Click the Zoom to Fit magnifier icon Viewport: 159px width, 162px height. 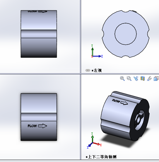click(122, 79)
